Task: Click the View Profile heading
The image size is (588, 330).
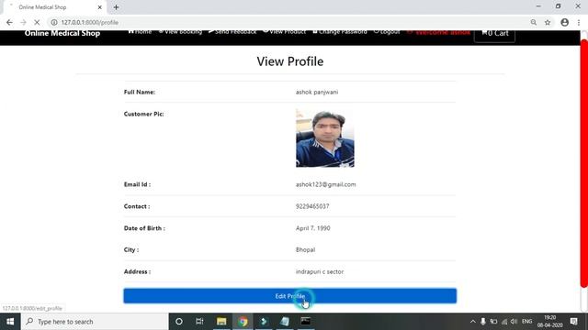Action: point(290,61)
